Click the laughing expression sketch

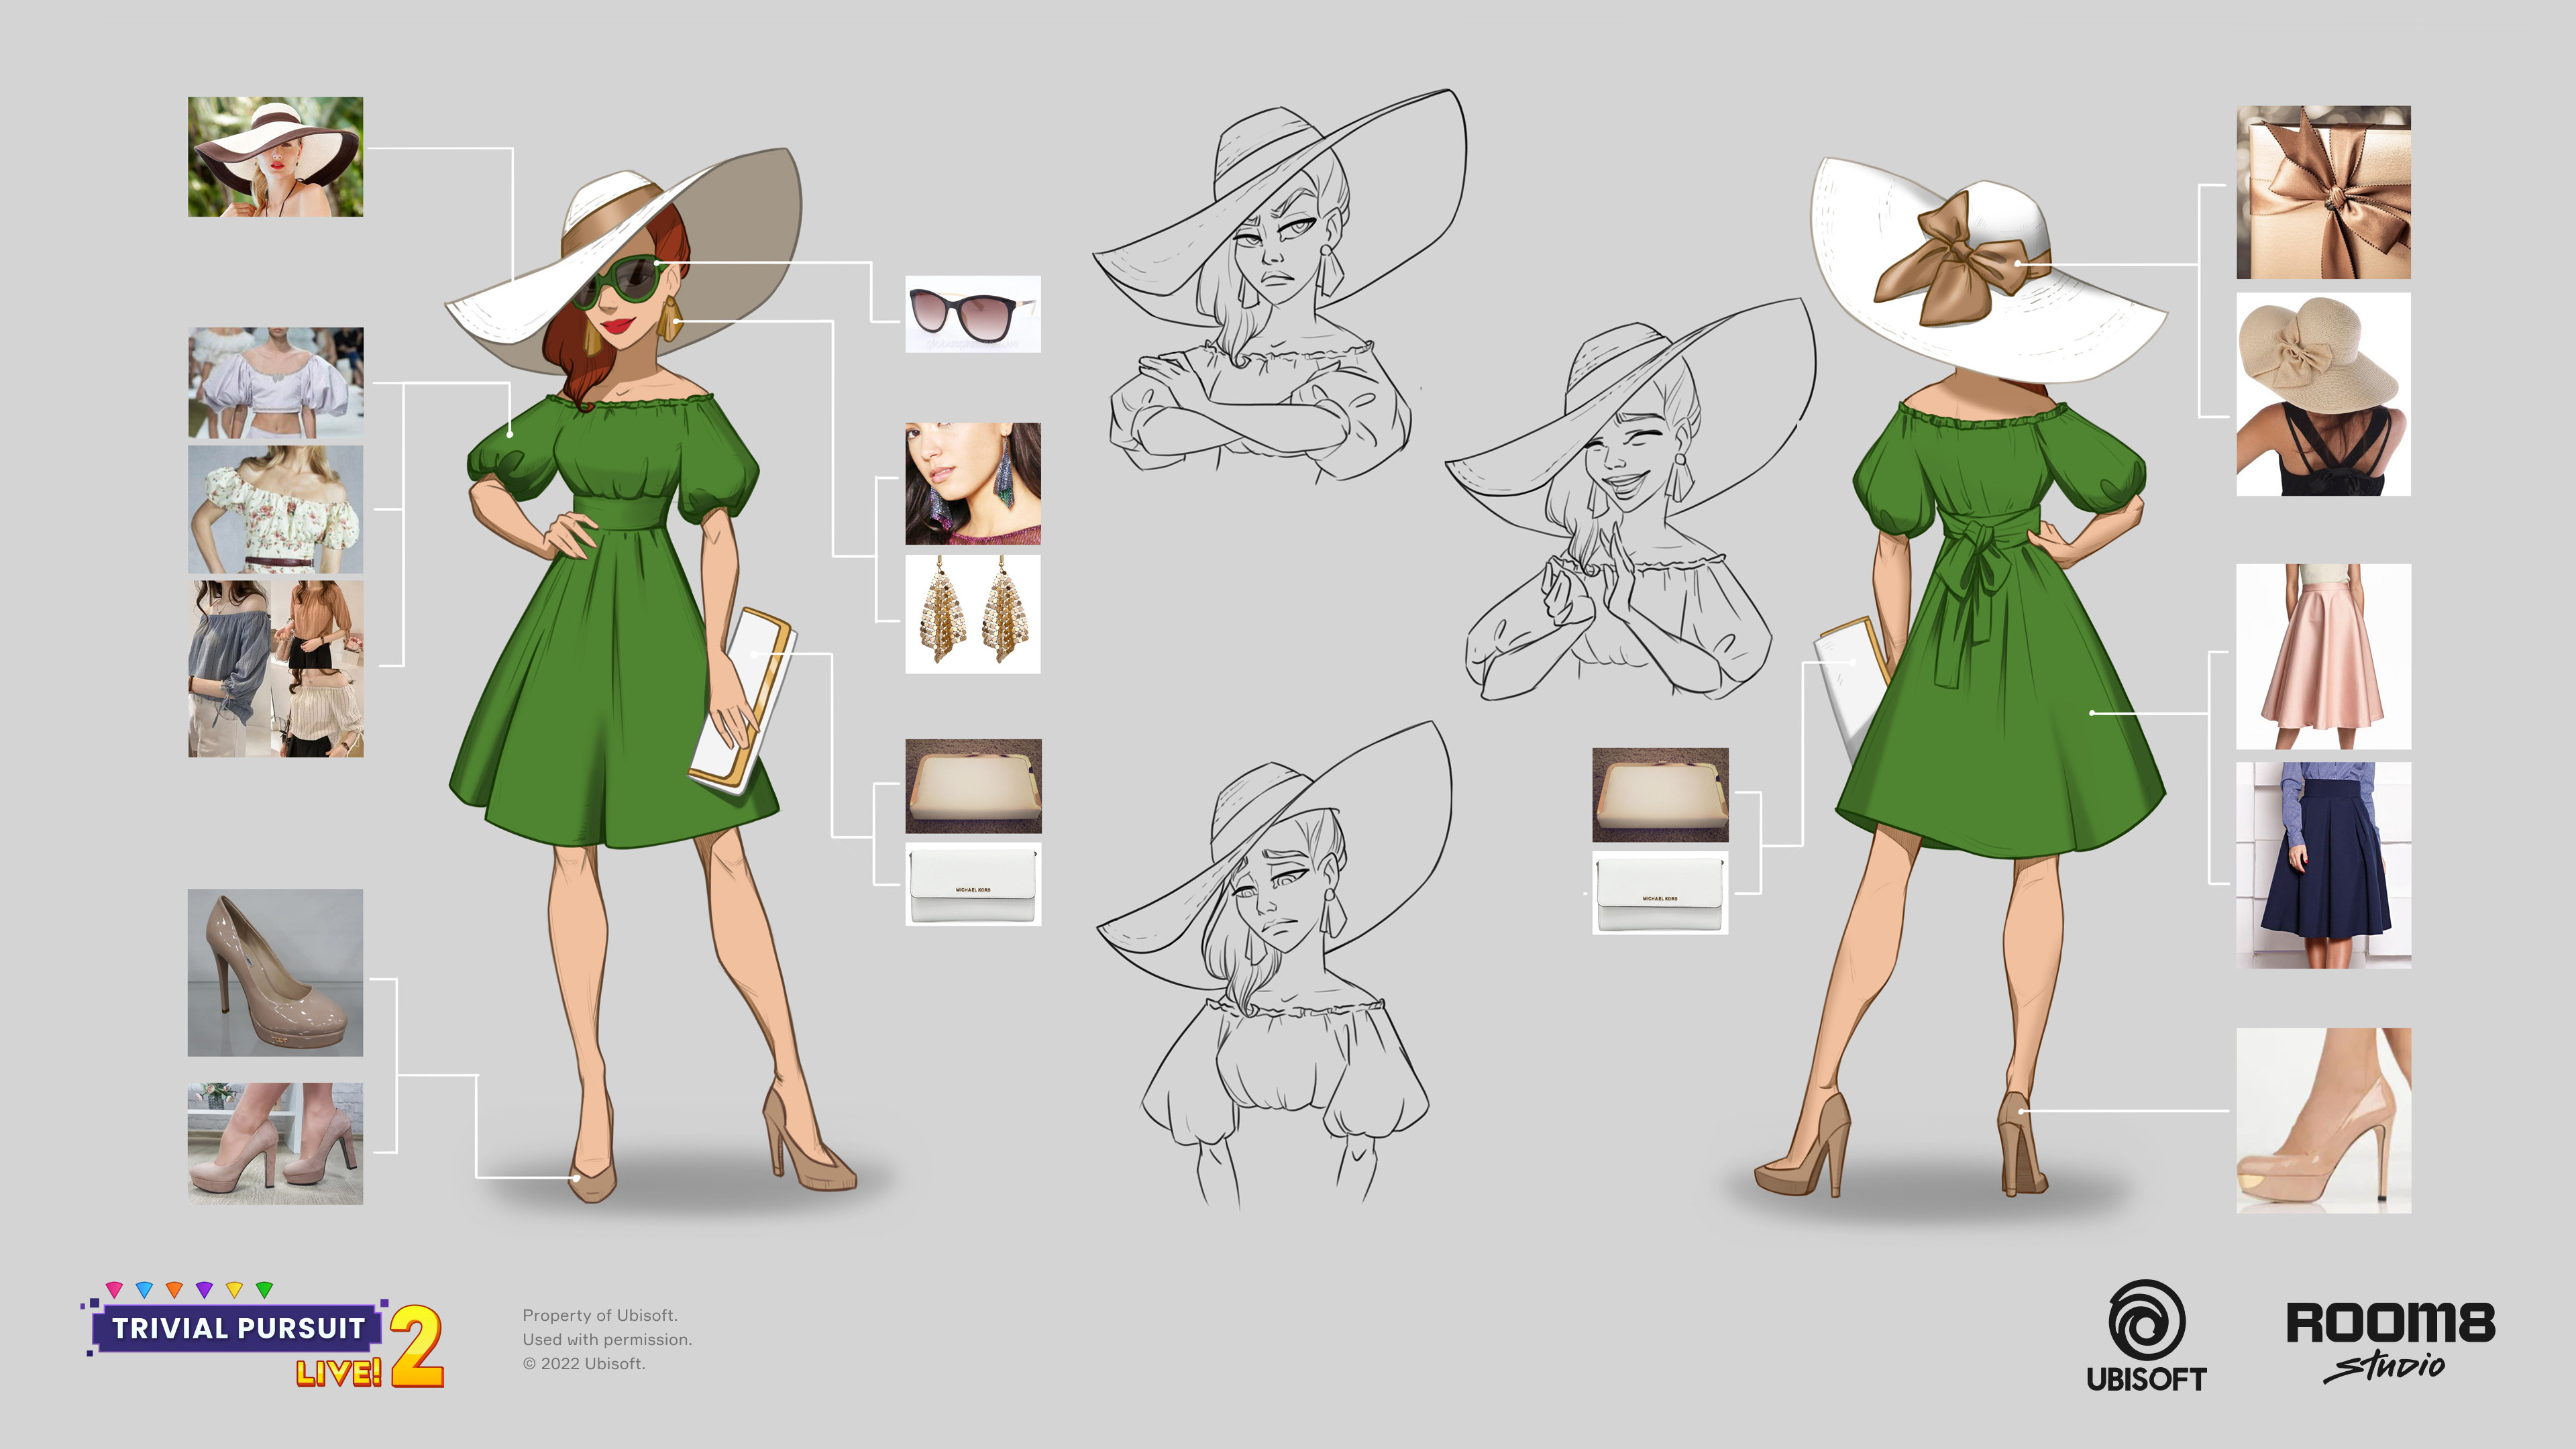tap(1630, 500)
